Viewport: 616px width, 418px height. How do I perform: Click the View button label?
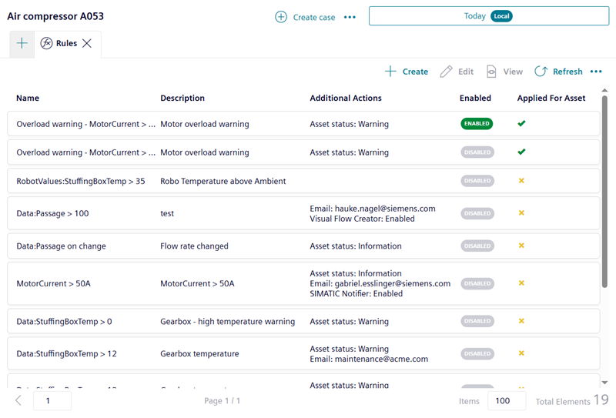pyautogui.click(x=513, y=72)
